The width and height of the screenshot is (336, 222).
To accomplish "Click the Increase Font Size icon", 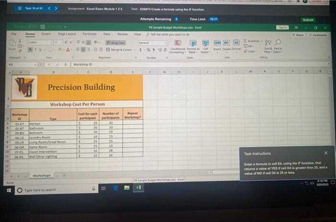I will [66, 42].
